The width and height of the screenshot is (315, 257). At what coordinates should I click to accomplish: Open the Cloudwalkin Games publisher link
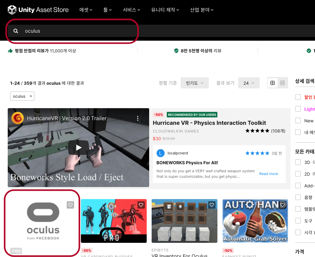(x=176, y=131)
